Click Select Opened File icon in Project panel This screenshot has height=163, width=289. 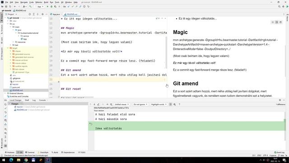30,14
